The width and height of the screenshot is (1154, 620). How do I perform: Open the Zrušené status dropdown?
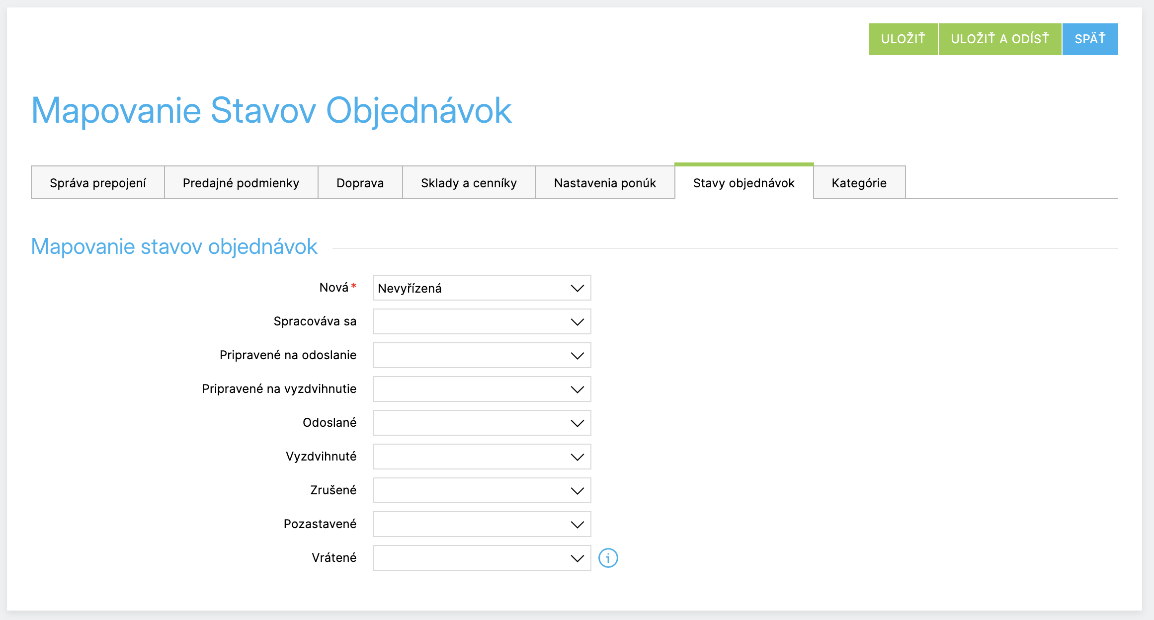click(481, 491)
